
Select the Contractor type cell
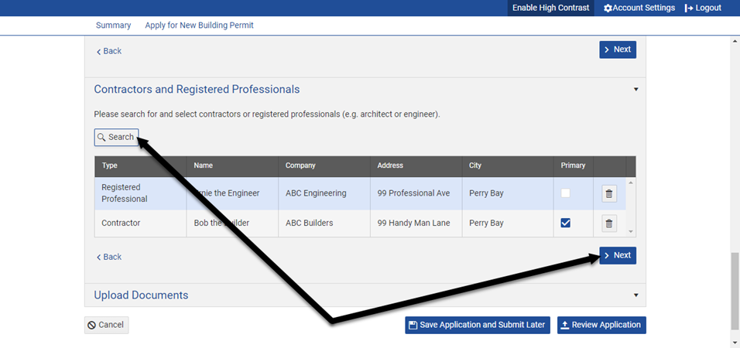tap(141, 223)
